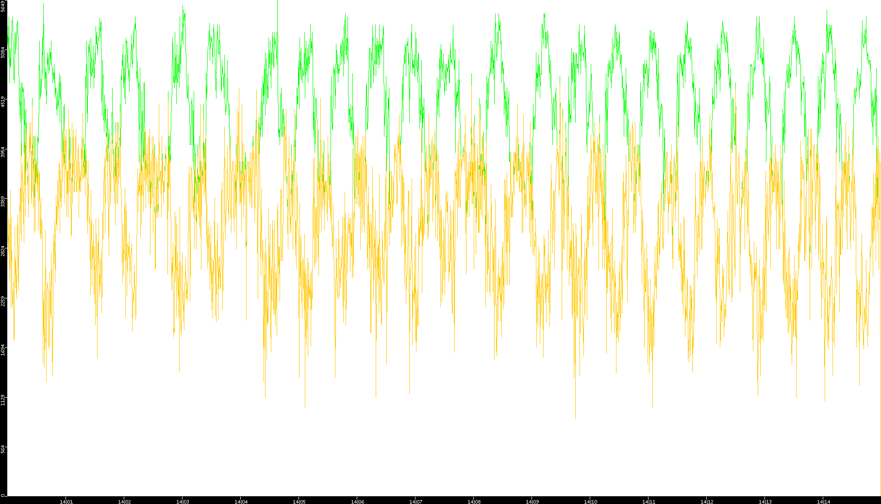Select the 564 value axis label

pos(3,449)
